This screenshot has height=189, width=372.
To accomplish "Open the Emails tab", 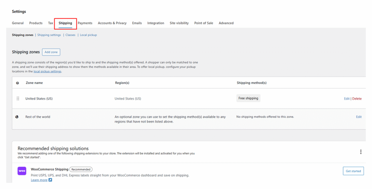I will (137, 23).
